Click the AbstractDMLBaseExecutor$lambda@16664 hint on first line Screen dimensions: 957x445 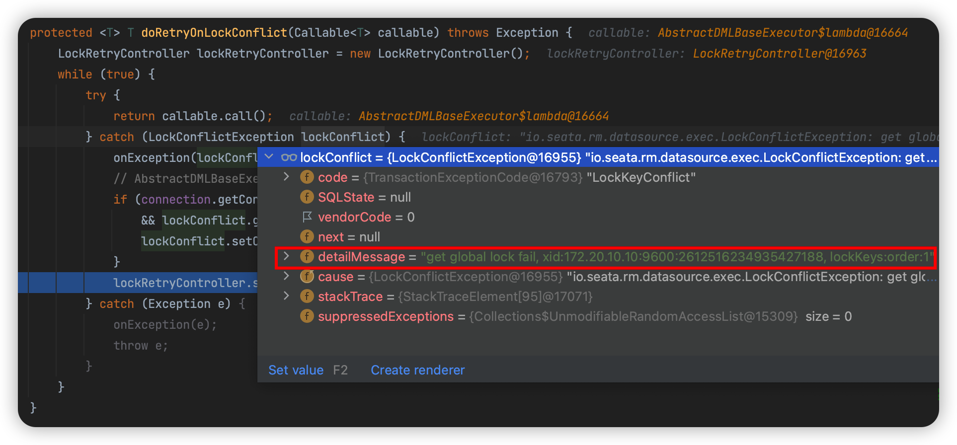click(783, 33)
